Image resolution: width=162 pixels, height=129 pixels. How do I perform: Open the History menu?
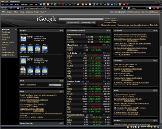(17, 5)
